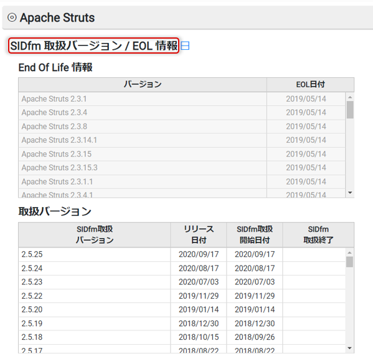Image resolution: width=373 pixels, height=361 pixels.
Task: Select the Apache Struts 2.3.1 row
Action: 182,99
